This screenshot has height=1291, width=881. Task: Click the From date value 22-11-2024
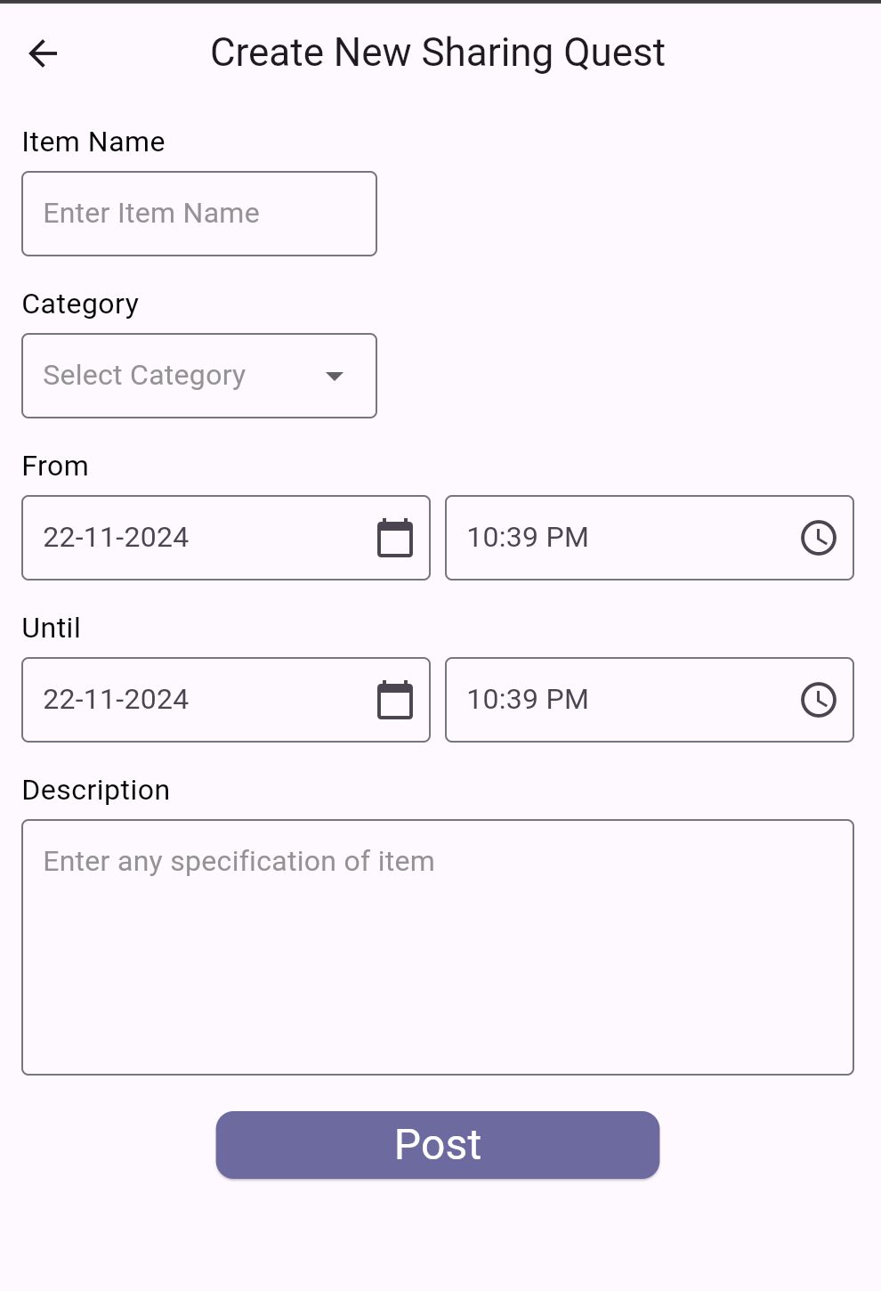point(117,538)
